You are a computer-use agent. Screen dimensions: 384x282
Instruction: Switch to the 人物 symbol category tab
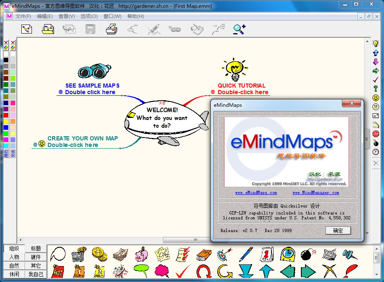pyautogui.click(x=14, y=257)
